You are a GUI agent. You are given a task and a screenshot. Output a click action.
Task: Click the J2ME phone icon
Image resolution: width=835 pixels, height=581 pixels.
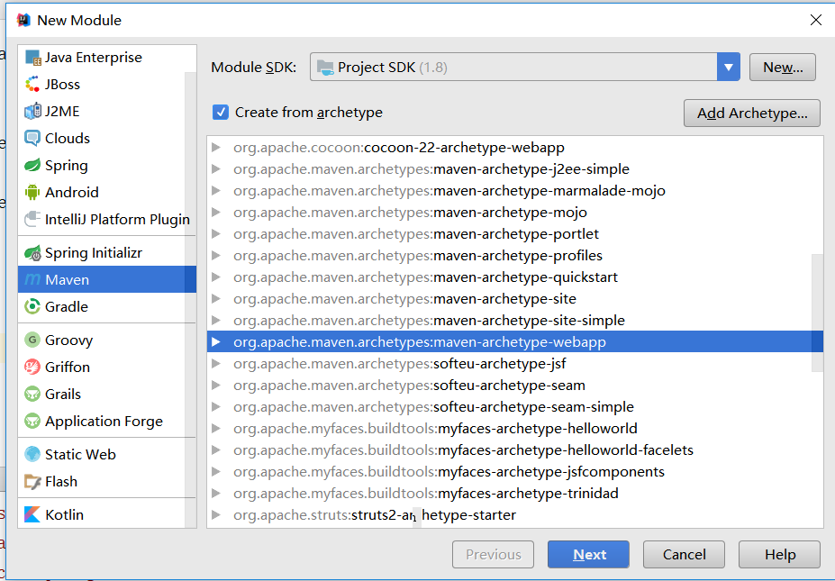click(32, 112)
